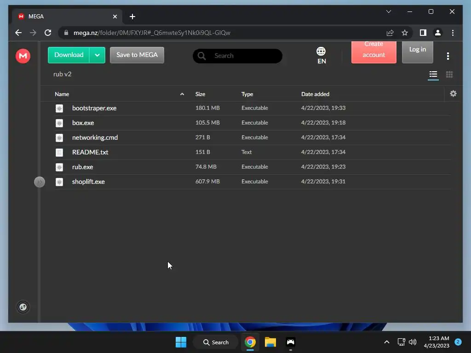Click the Text type cell of README.txt

(247, 152)
